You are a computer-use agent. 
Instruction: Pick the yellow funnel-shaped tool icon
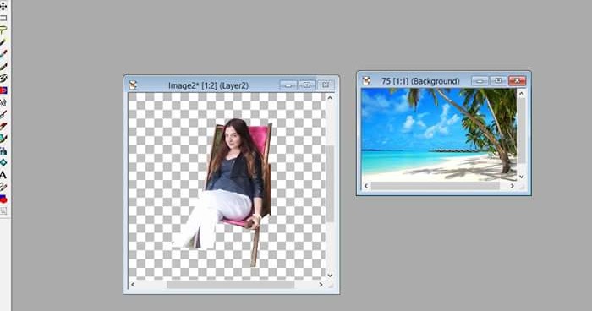tap(3, 30)
